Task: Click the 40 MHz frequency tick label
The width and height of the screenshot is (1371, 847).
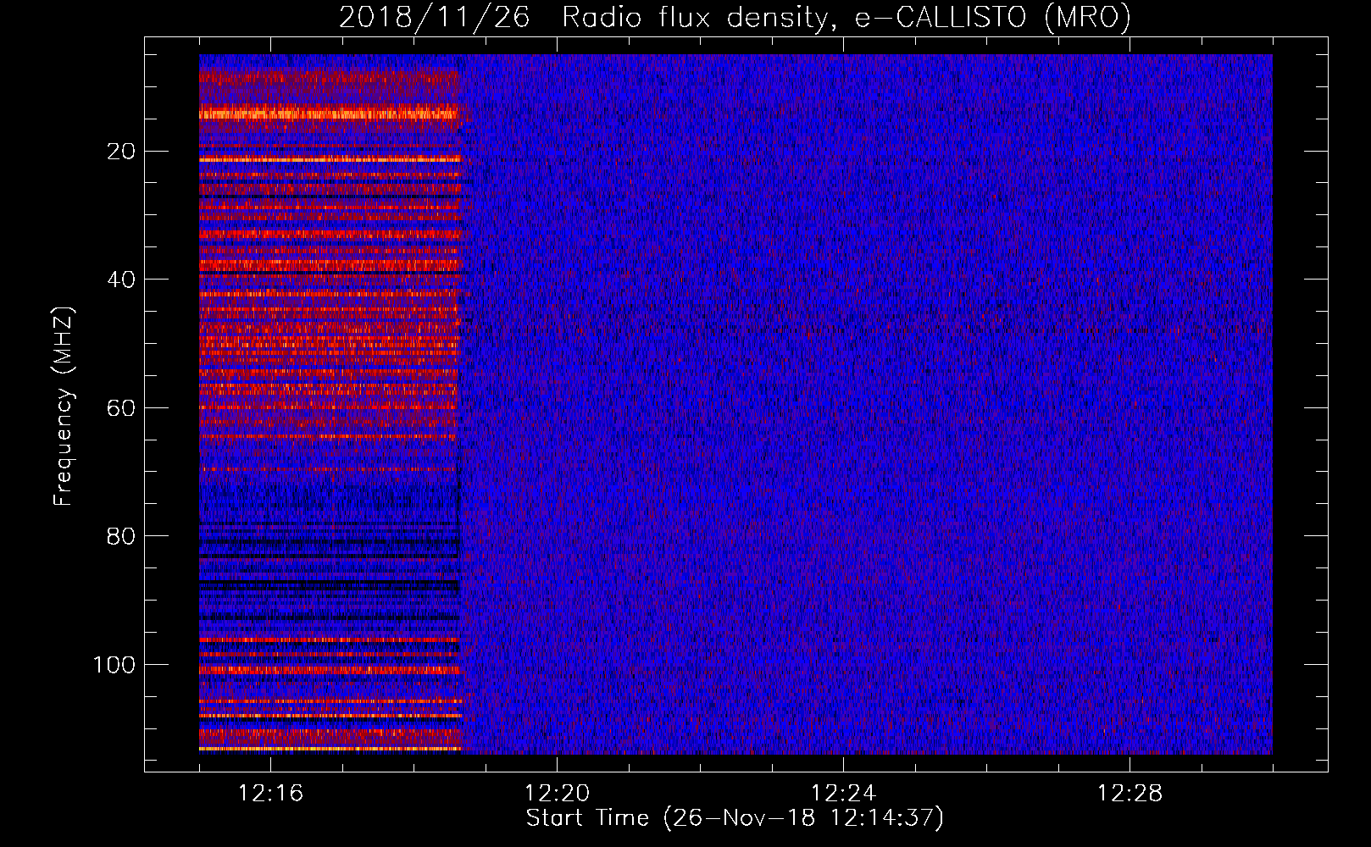Action: coord(121,280)
